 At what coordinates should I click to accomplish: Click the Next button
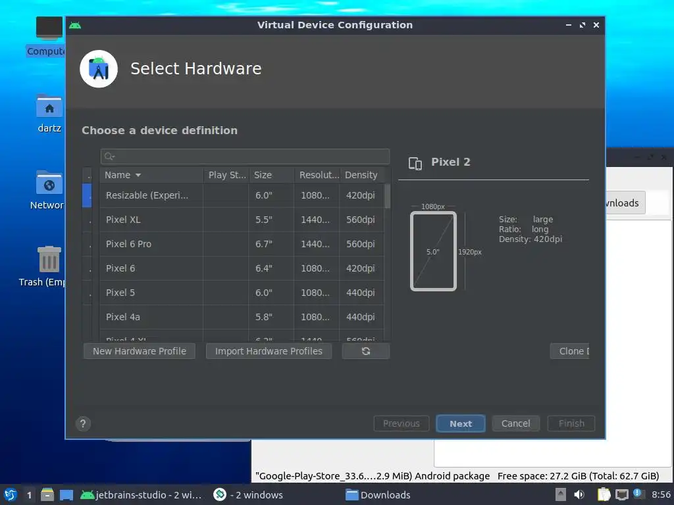461,424
